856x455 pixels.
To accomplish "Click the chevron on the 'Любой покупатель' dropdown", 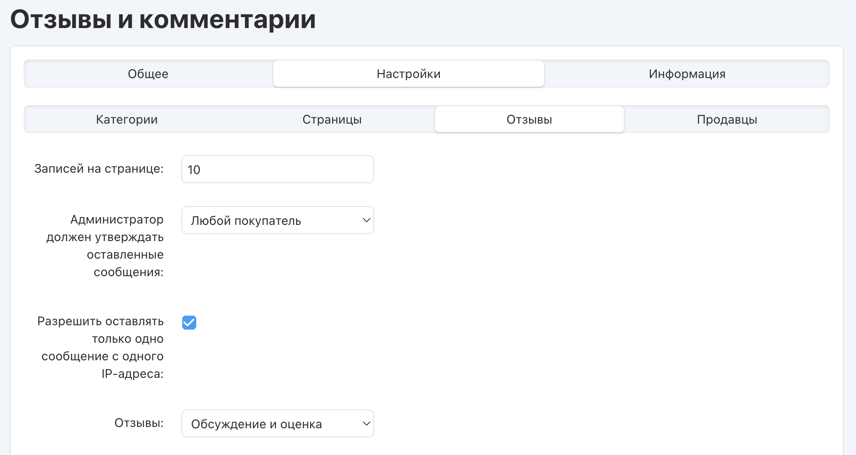I will [x=366, y=220].
